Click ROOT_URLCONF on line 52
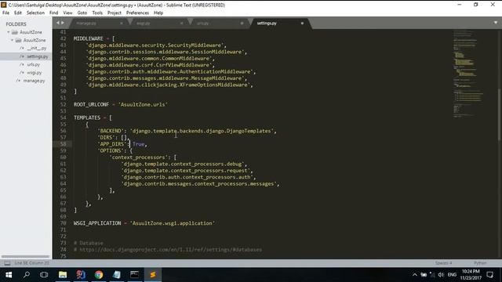This screenshot has height=282, width=502. [91, 104]
